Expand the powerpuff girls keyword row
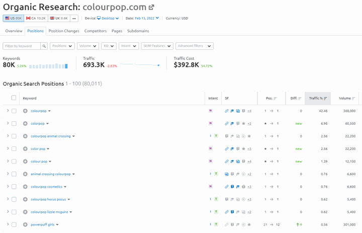362x233 pixels. [8, 224]
